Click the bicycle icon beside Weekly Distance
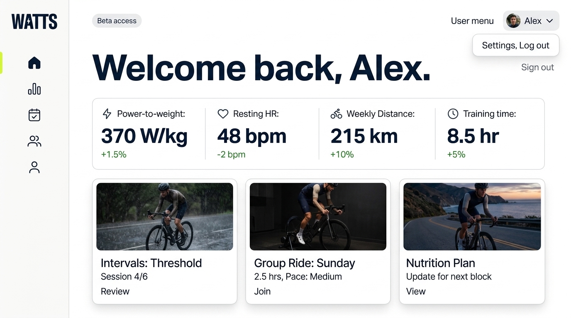The height and width of the screenshot is (318, 571). 336,114
